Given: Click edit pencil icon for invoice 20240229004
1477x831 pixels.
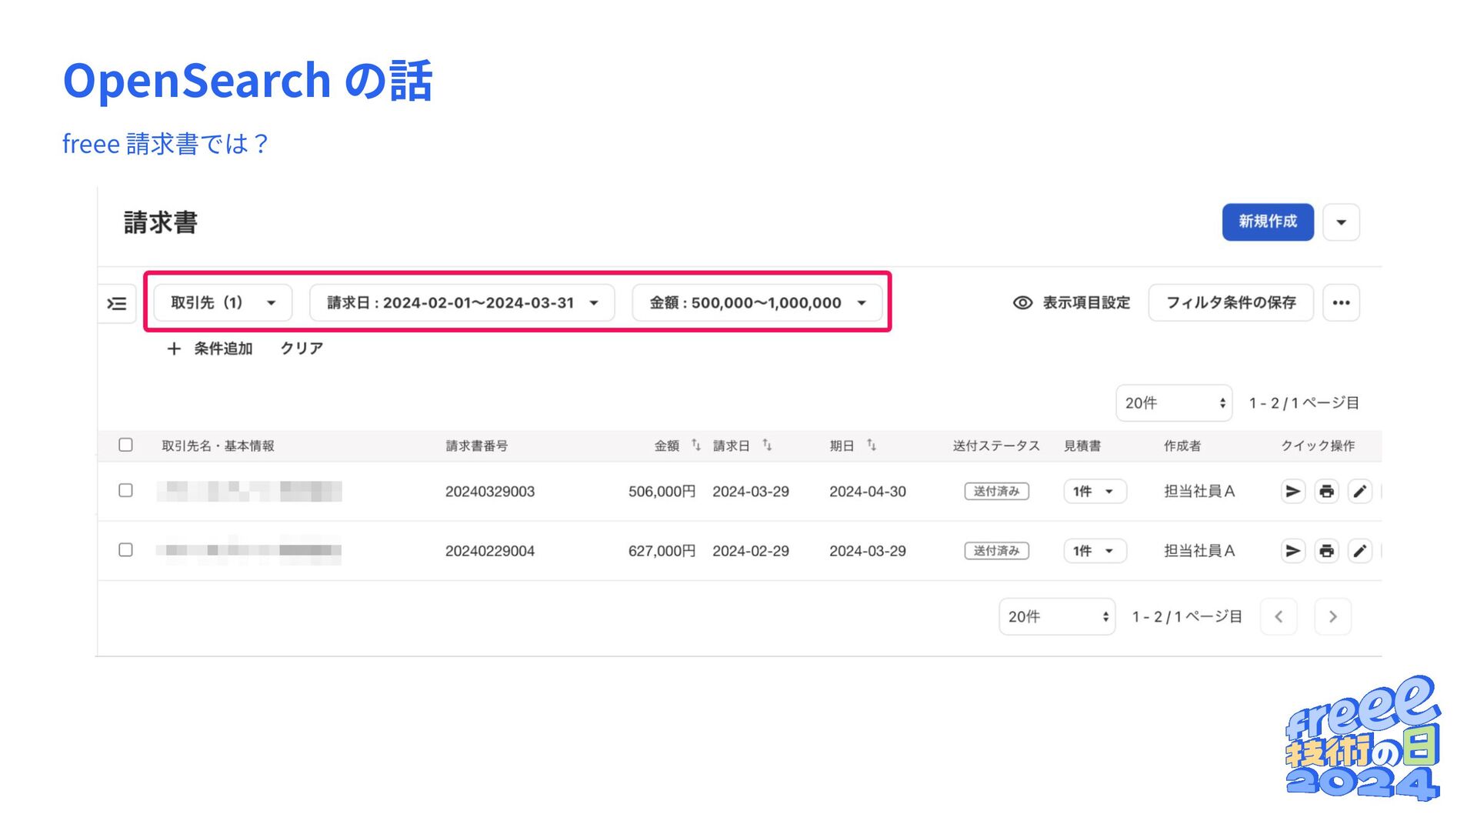Looking at the screenshot, I should [1360, 551].
